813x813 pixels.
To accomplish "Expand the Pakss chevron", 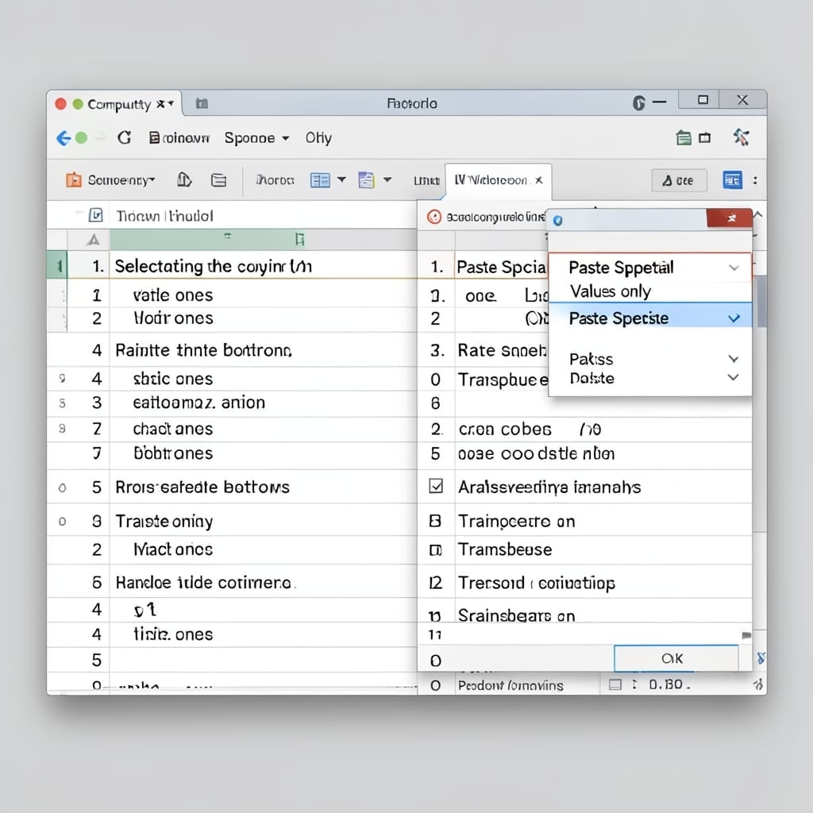I will (x=733, y=359).
